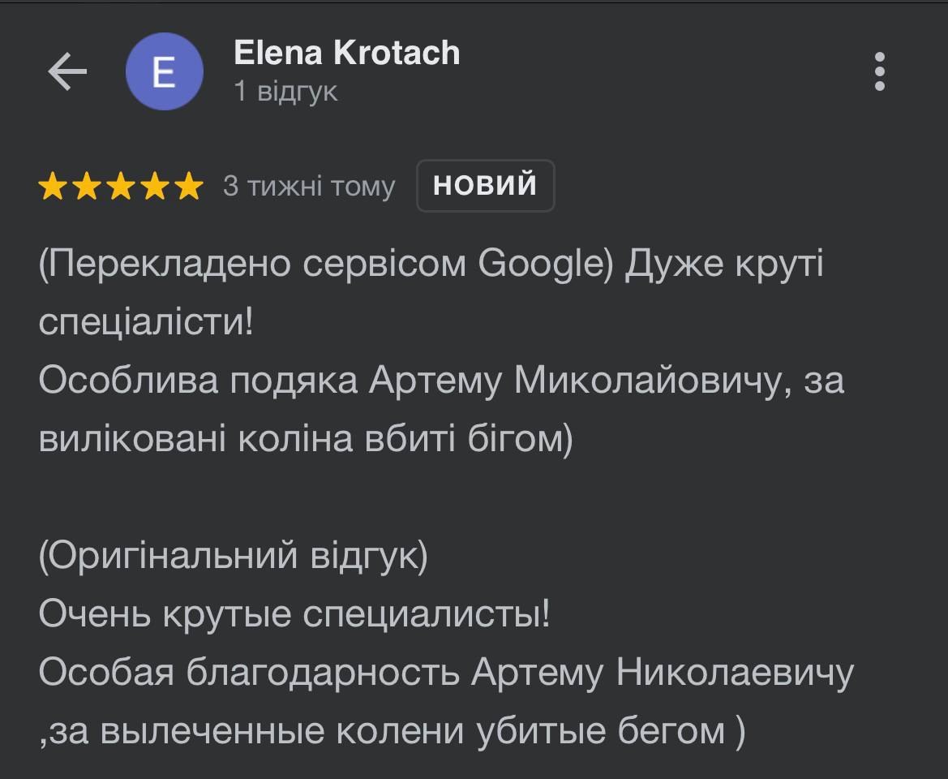Click the "1 відгук" review count
This screenshot has width=948, height=779.
[x=285, y=92]
